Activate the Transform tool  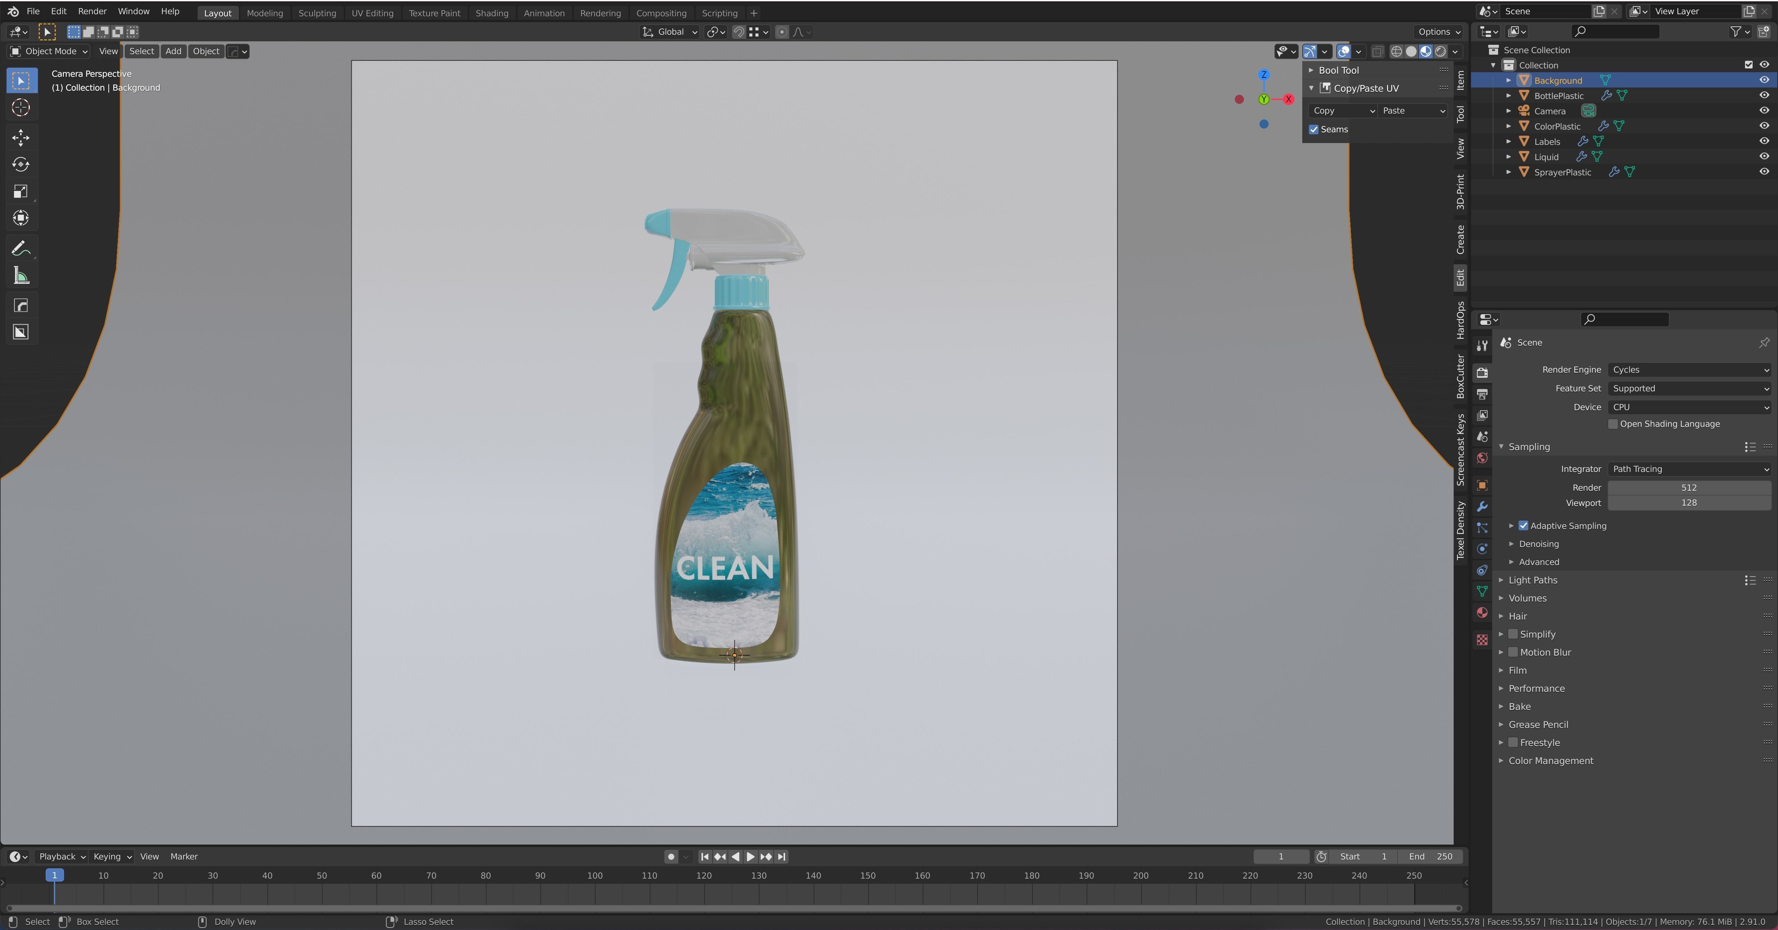click(21, 218)
